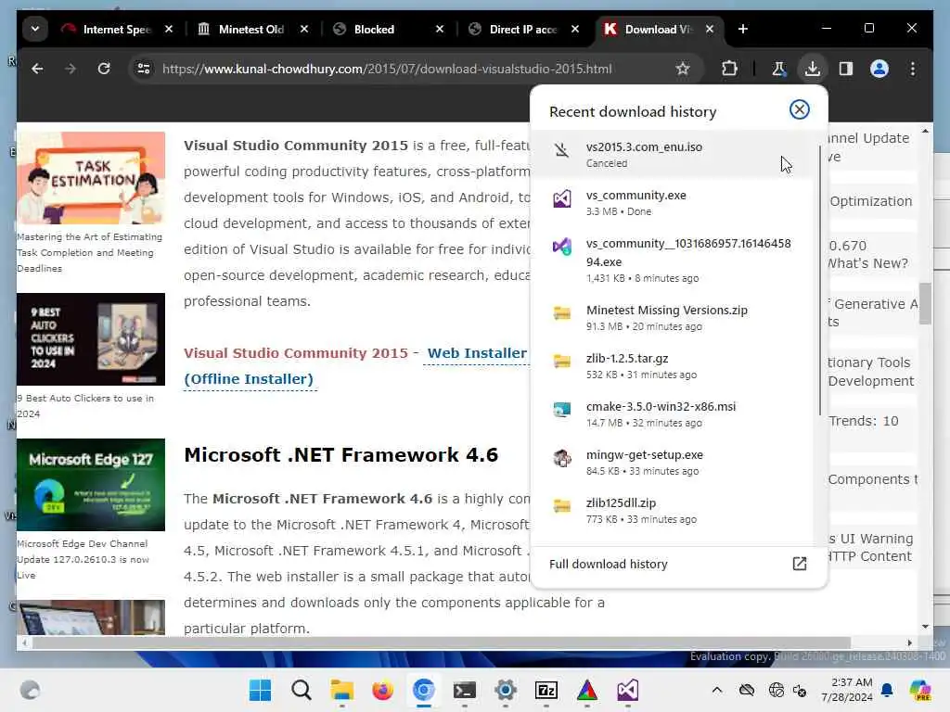This screenshot has width=950, height=712.
Task: Reload the current page
Action: click(104, 69)
